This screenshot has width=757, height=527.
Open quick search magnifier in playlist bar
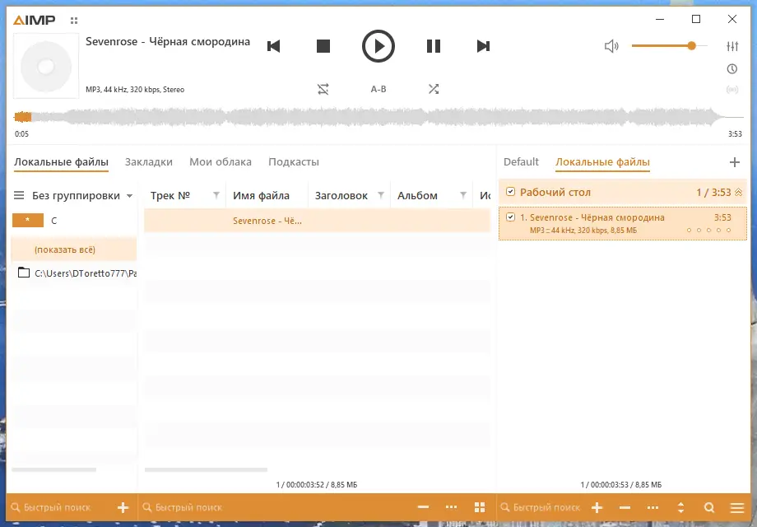click(709, 507)
